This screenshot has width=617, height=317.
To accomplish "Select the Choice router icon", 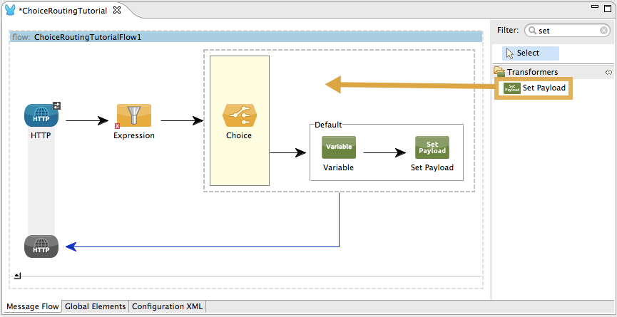I will (239, 115).
